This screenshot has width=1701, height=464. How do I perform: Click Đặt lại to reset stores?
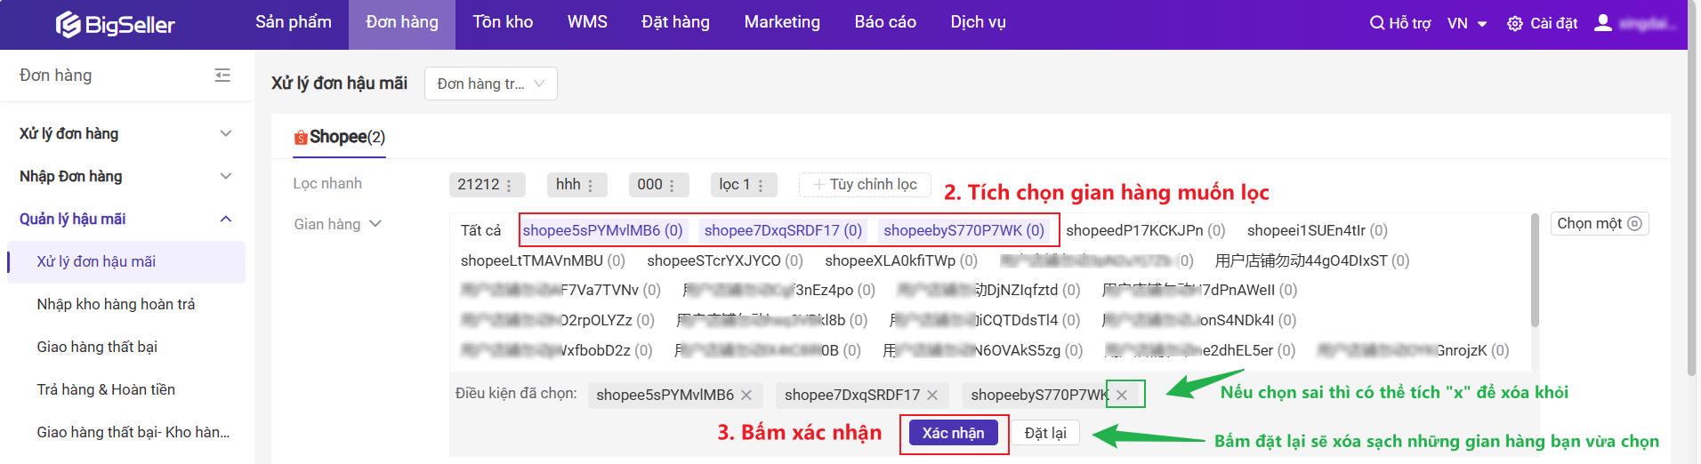pyautogui.click(x=1044, y=433)
